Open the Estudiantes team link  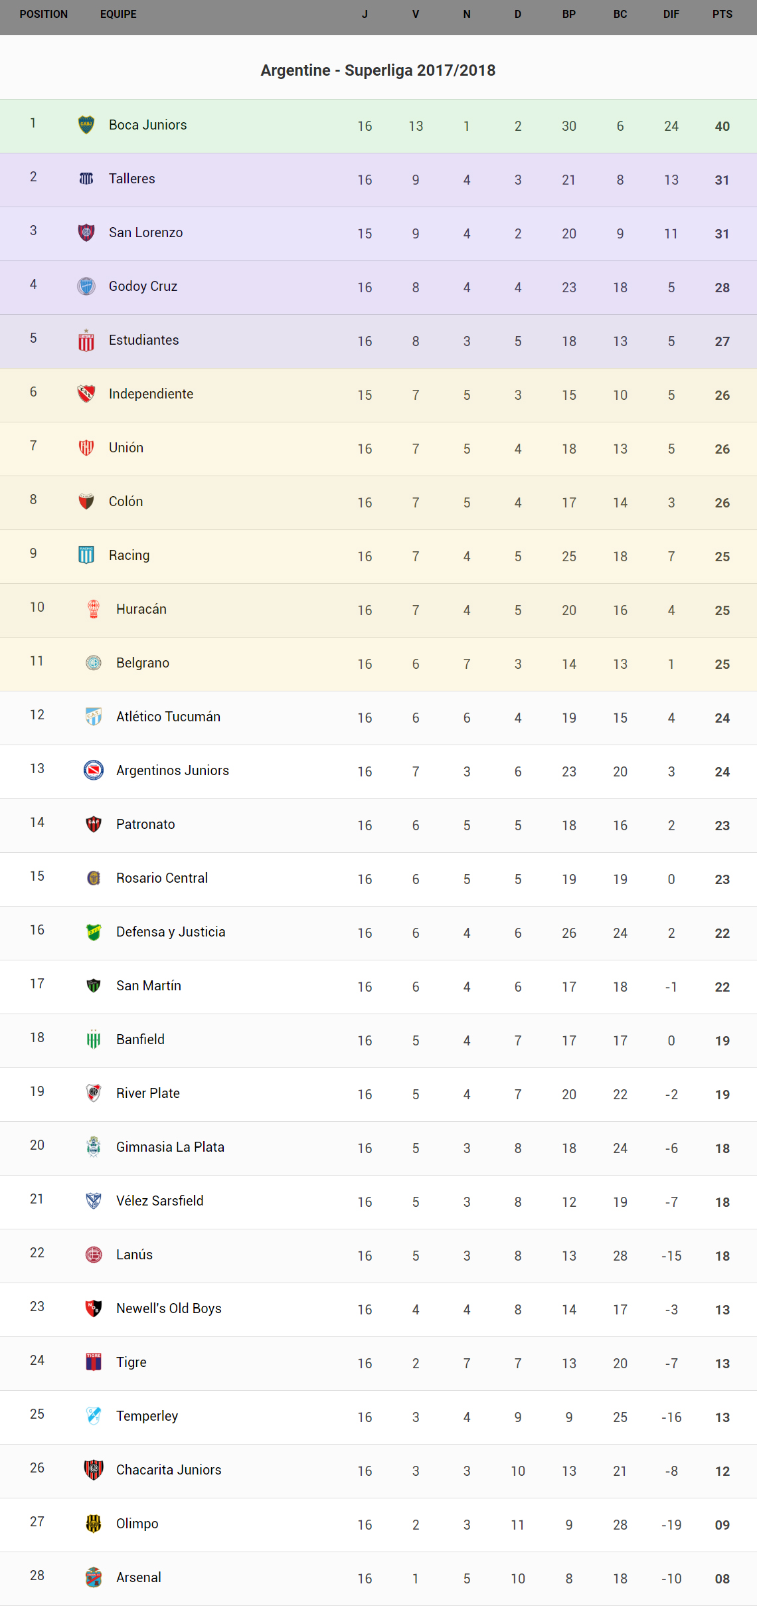(x=143, y=340)
